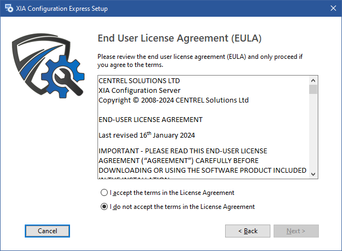Click the EULA scrollbar up arrow
342x251 pixels.
[x=313, y=80]
